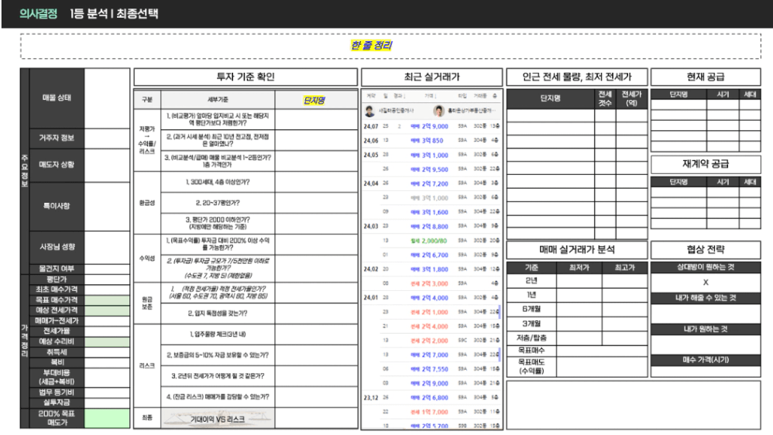Click the 3억 1,600 transaction price

click(435, 212)
